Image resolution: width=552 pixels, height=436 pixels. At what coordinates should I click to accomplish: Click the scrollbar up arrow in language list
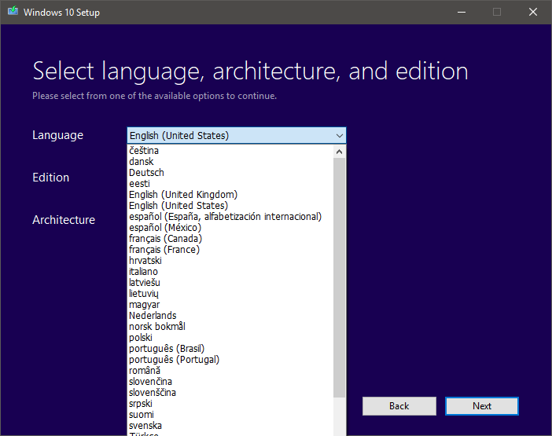340,152
